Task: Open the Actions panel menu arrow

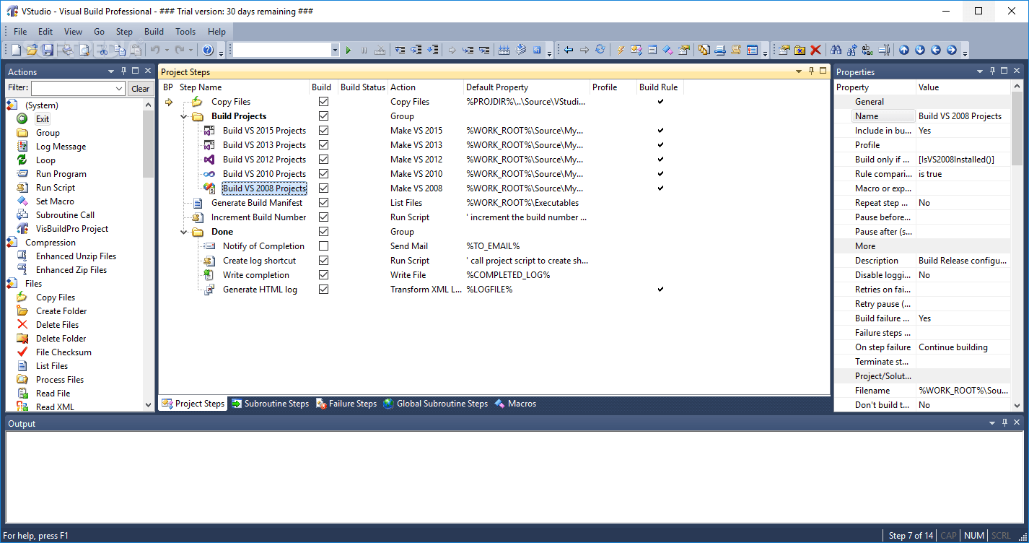Action: click(x=111, y=71)
